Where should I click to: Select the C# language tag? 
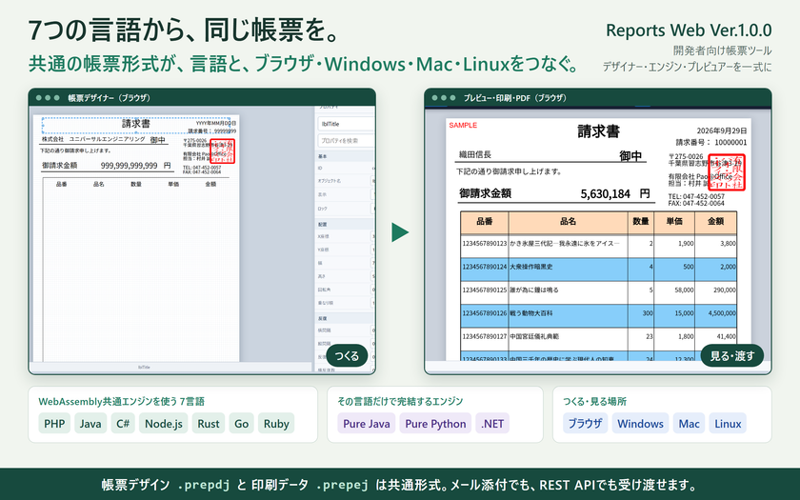(x=123, y=424)
